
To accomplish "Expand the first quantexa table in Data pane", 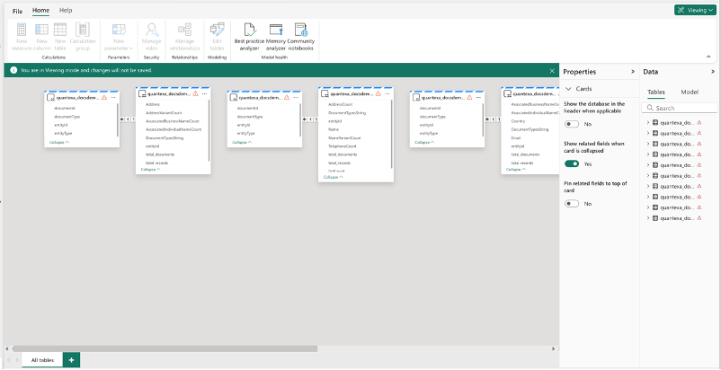I will point(648,122).
